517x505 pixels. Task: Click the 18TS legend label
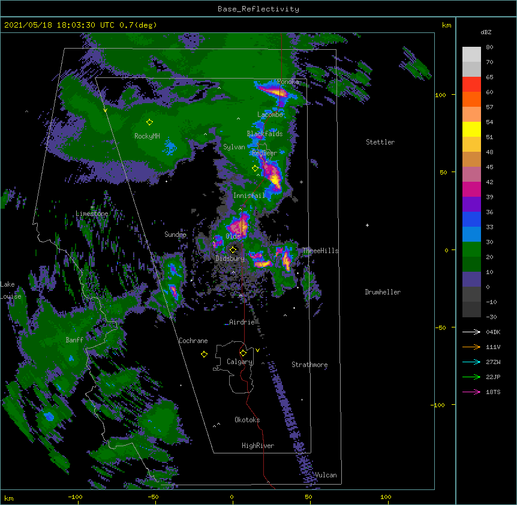(493, 392)
